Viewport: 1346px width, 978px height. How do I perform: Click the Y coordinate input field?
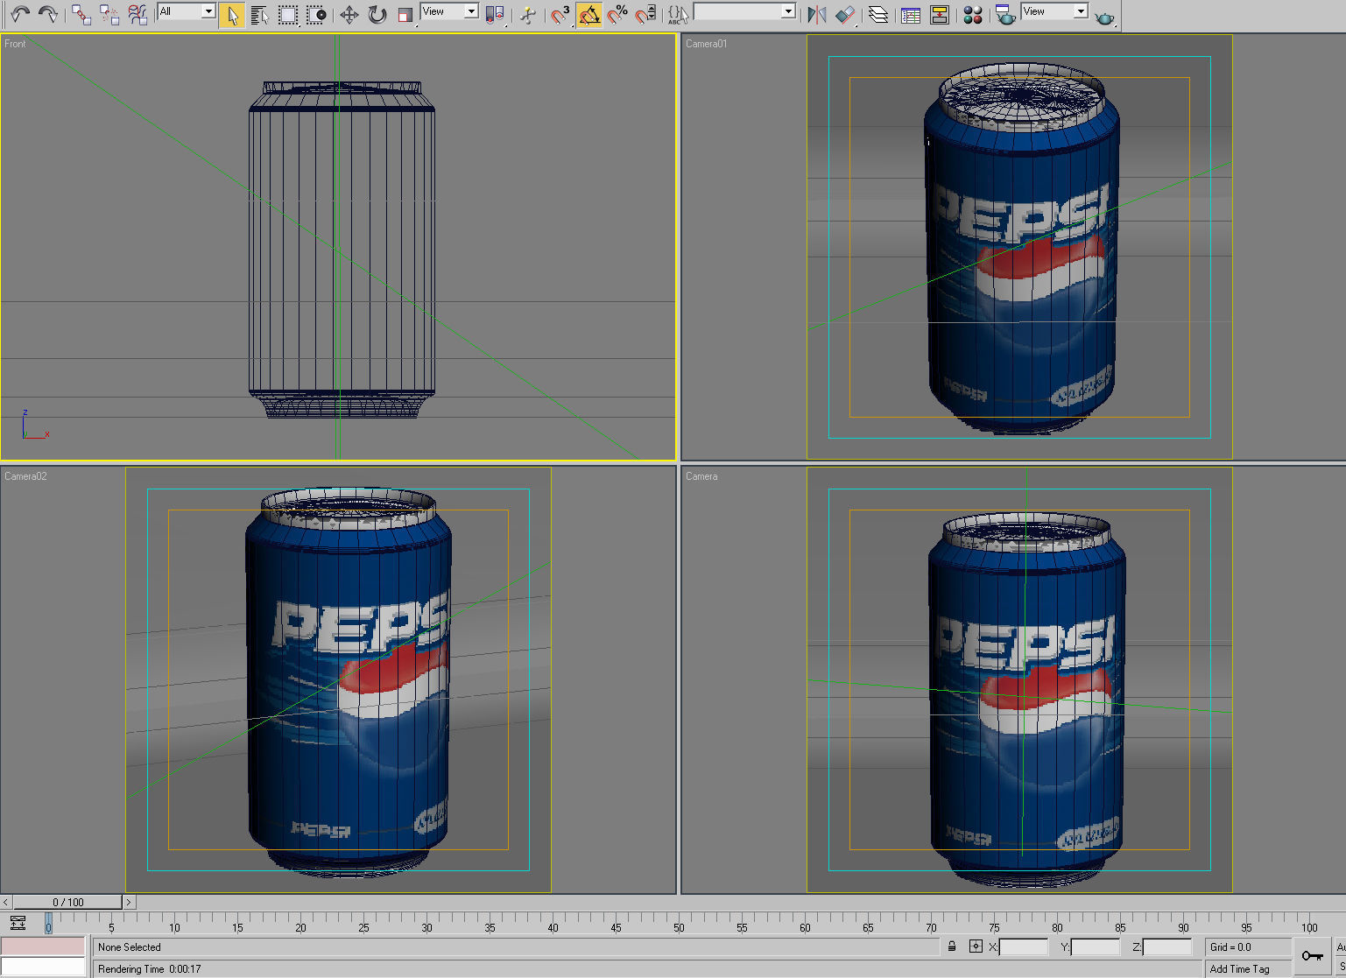point(1095,947)
